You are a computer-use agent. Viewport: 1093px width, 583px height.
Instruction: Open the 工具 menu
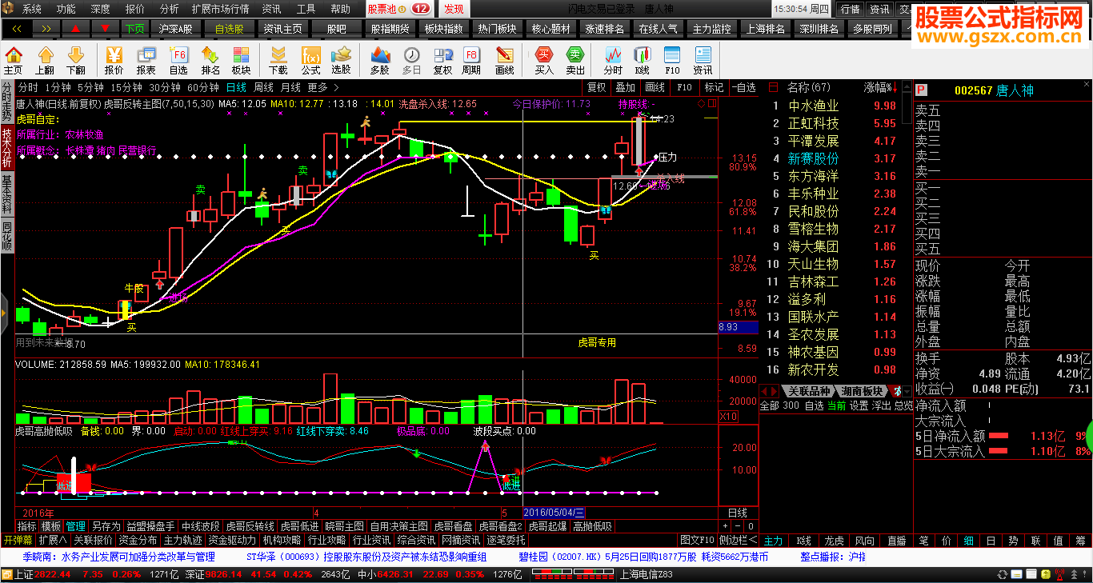[306, 9]
